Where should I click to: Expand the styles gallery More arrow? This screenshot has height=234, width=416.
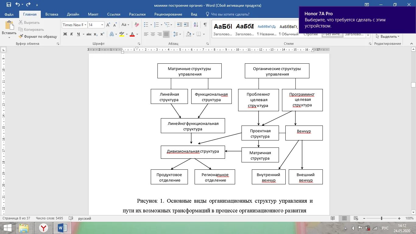[x=368, y=35]
